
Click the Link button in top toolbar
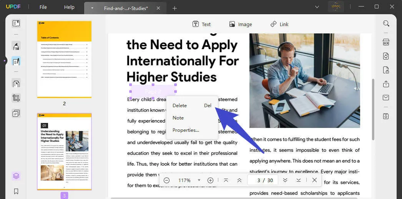[279, 24]
